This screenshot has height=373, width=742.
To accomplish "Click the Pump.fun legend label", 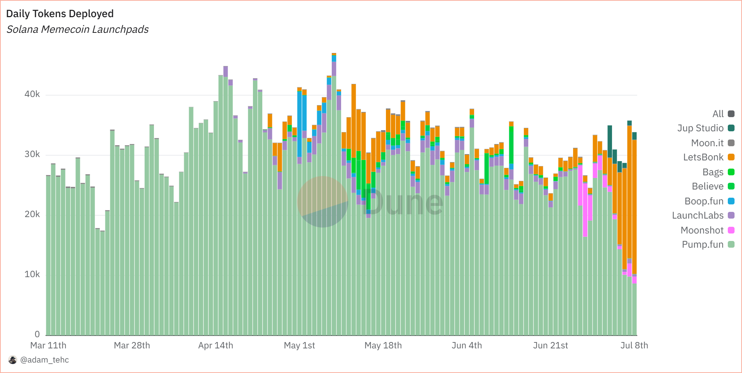I will pos(702,245).
